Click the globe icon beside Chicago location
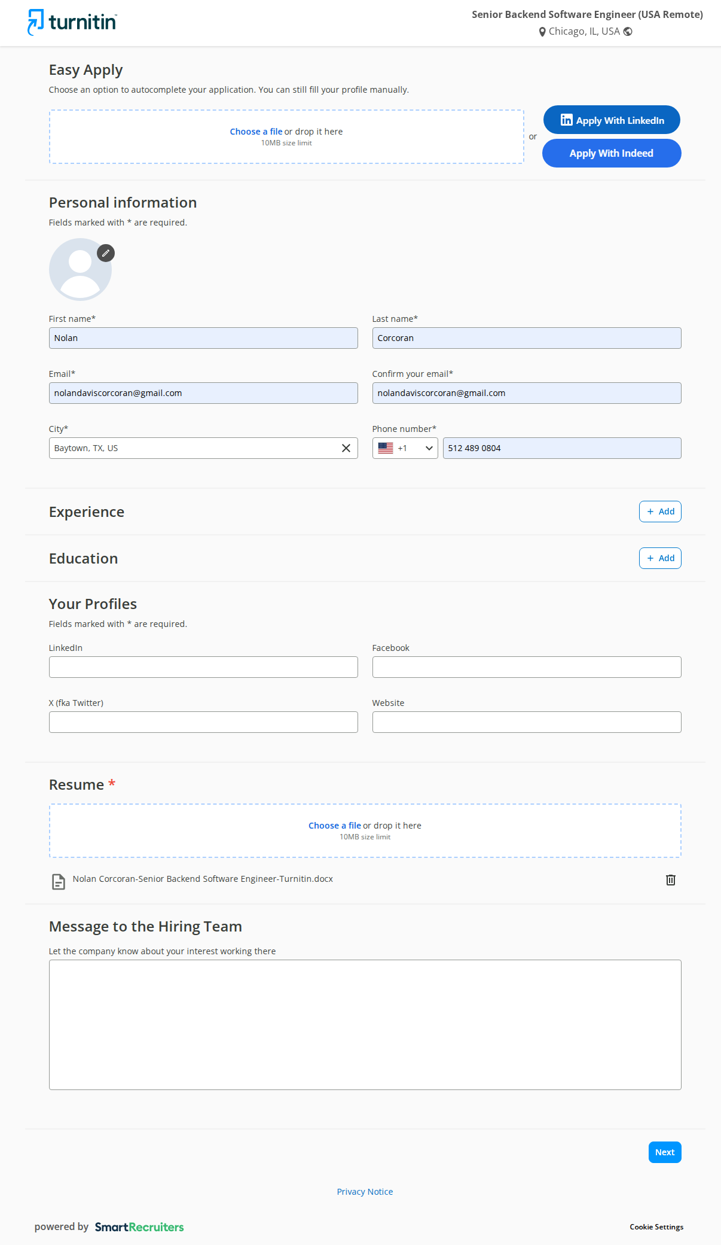 (628, 32)
